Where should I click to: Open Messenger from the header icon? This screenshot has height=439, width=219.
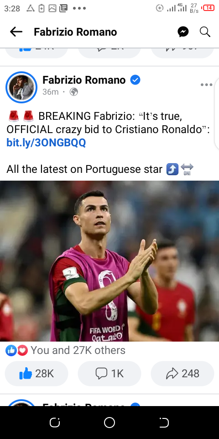point(183,32)
